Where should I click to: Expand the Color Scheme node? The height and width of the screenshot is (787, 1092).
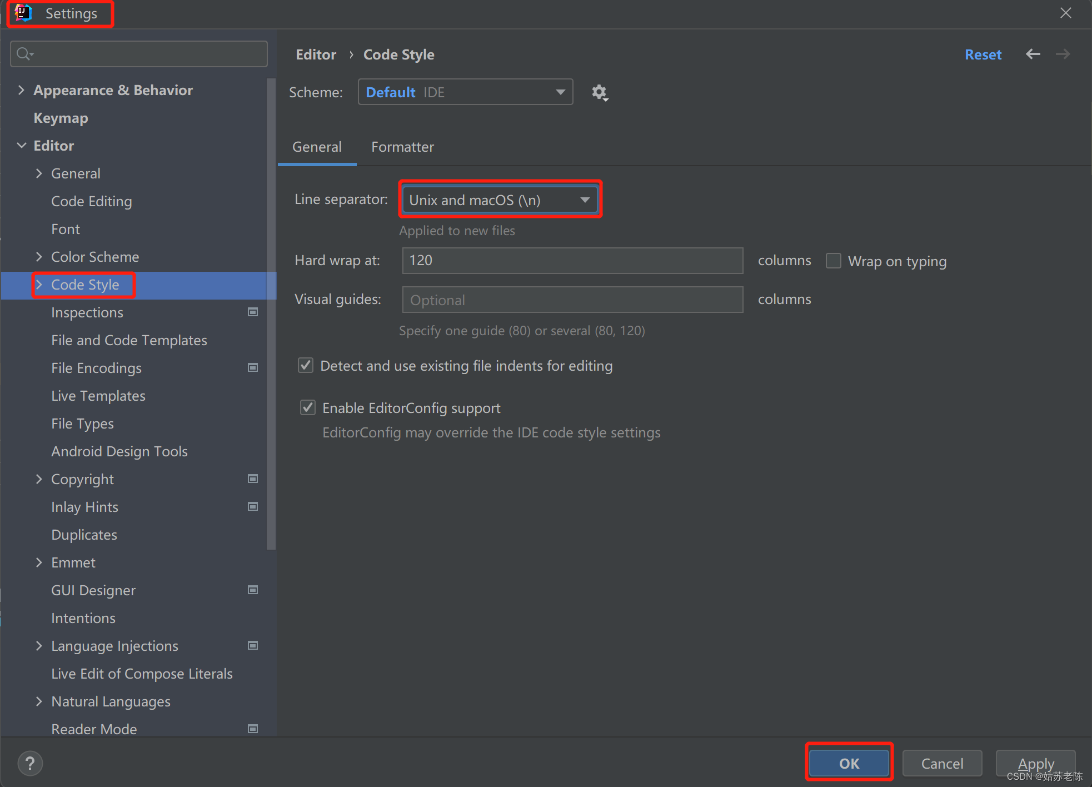tap(39, 257)
